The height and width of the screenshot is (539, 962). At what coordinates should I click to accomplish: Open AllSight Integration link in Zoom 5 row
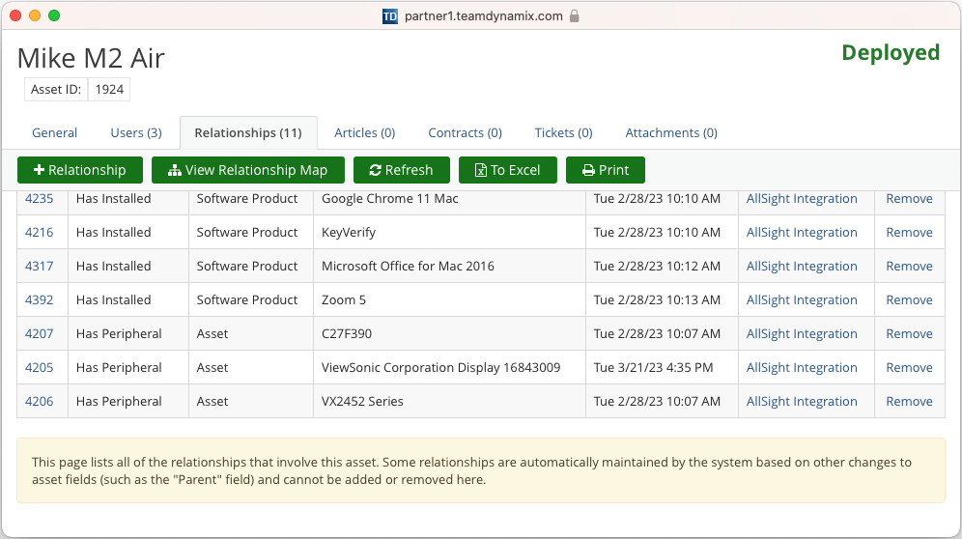pos(802,299)
